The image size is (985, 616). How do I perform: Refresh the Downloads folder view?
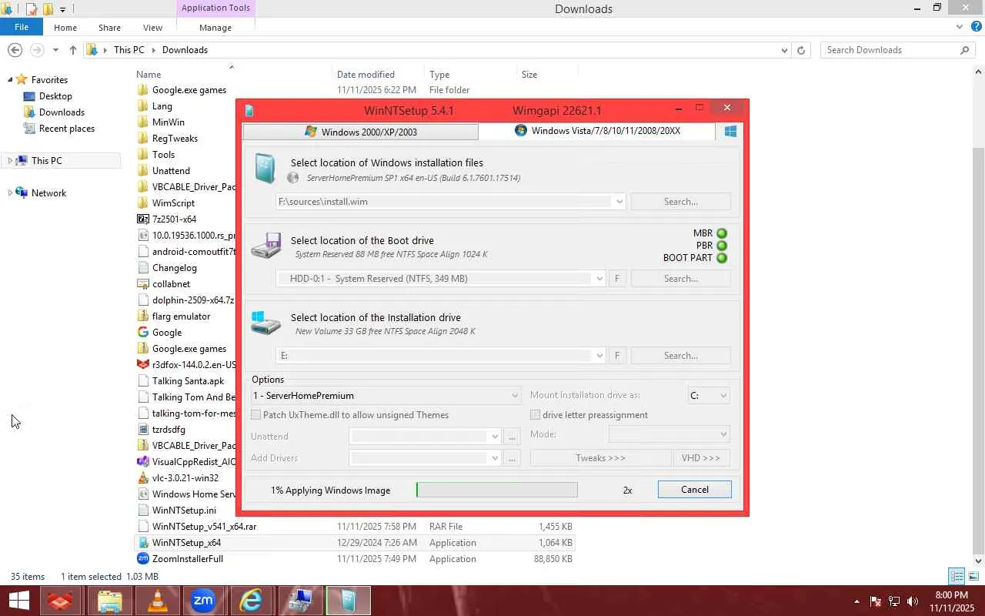(x=801, y=50)
